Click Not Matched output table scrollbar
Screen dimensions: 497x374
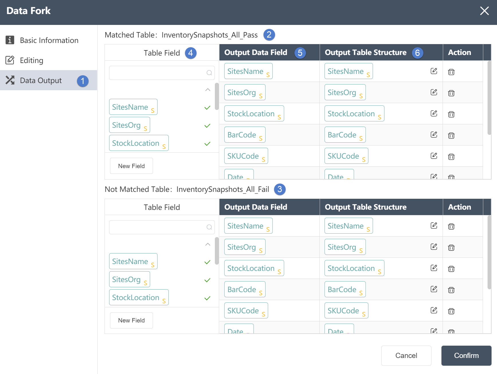pyautogui.click(x=489, y=252)
